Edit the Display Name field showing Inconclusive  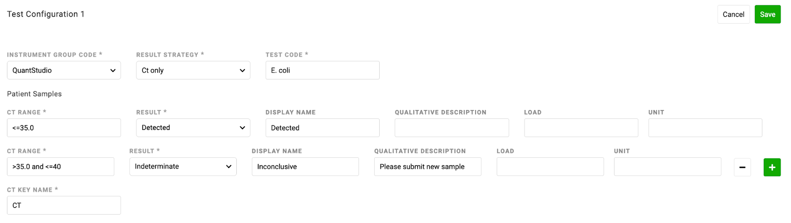(x=305, y=167)
